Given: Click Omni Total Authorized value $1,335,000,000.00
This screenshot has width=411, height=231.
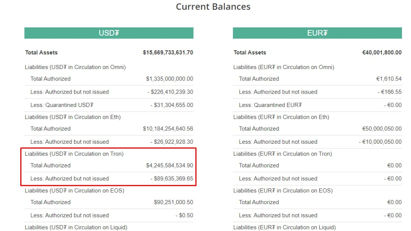Looking at the screenshot, I should [x=170, y=79].
